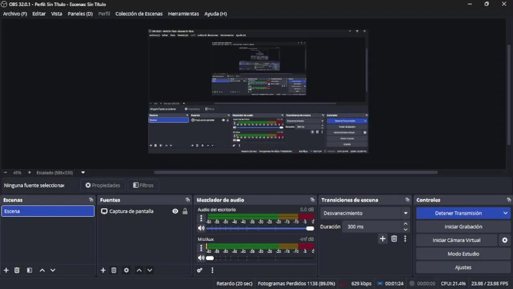Expand Detener Transmisión dropdown arrow
Image resolution: width=513 pixels, height=289 pixels.
(505, 213)
